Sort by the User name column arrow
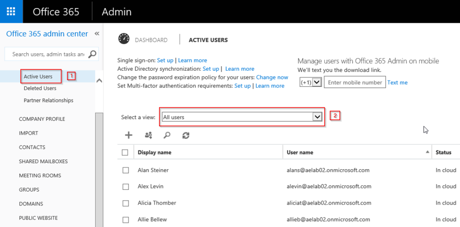 428,152
